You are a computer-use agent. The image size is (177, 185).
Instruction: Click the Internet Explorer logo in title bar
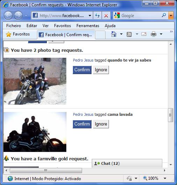pos(6,5)
